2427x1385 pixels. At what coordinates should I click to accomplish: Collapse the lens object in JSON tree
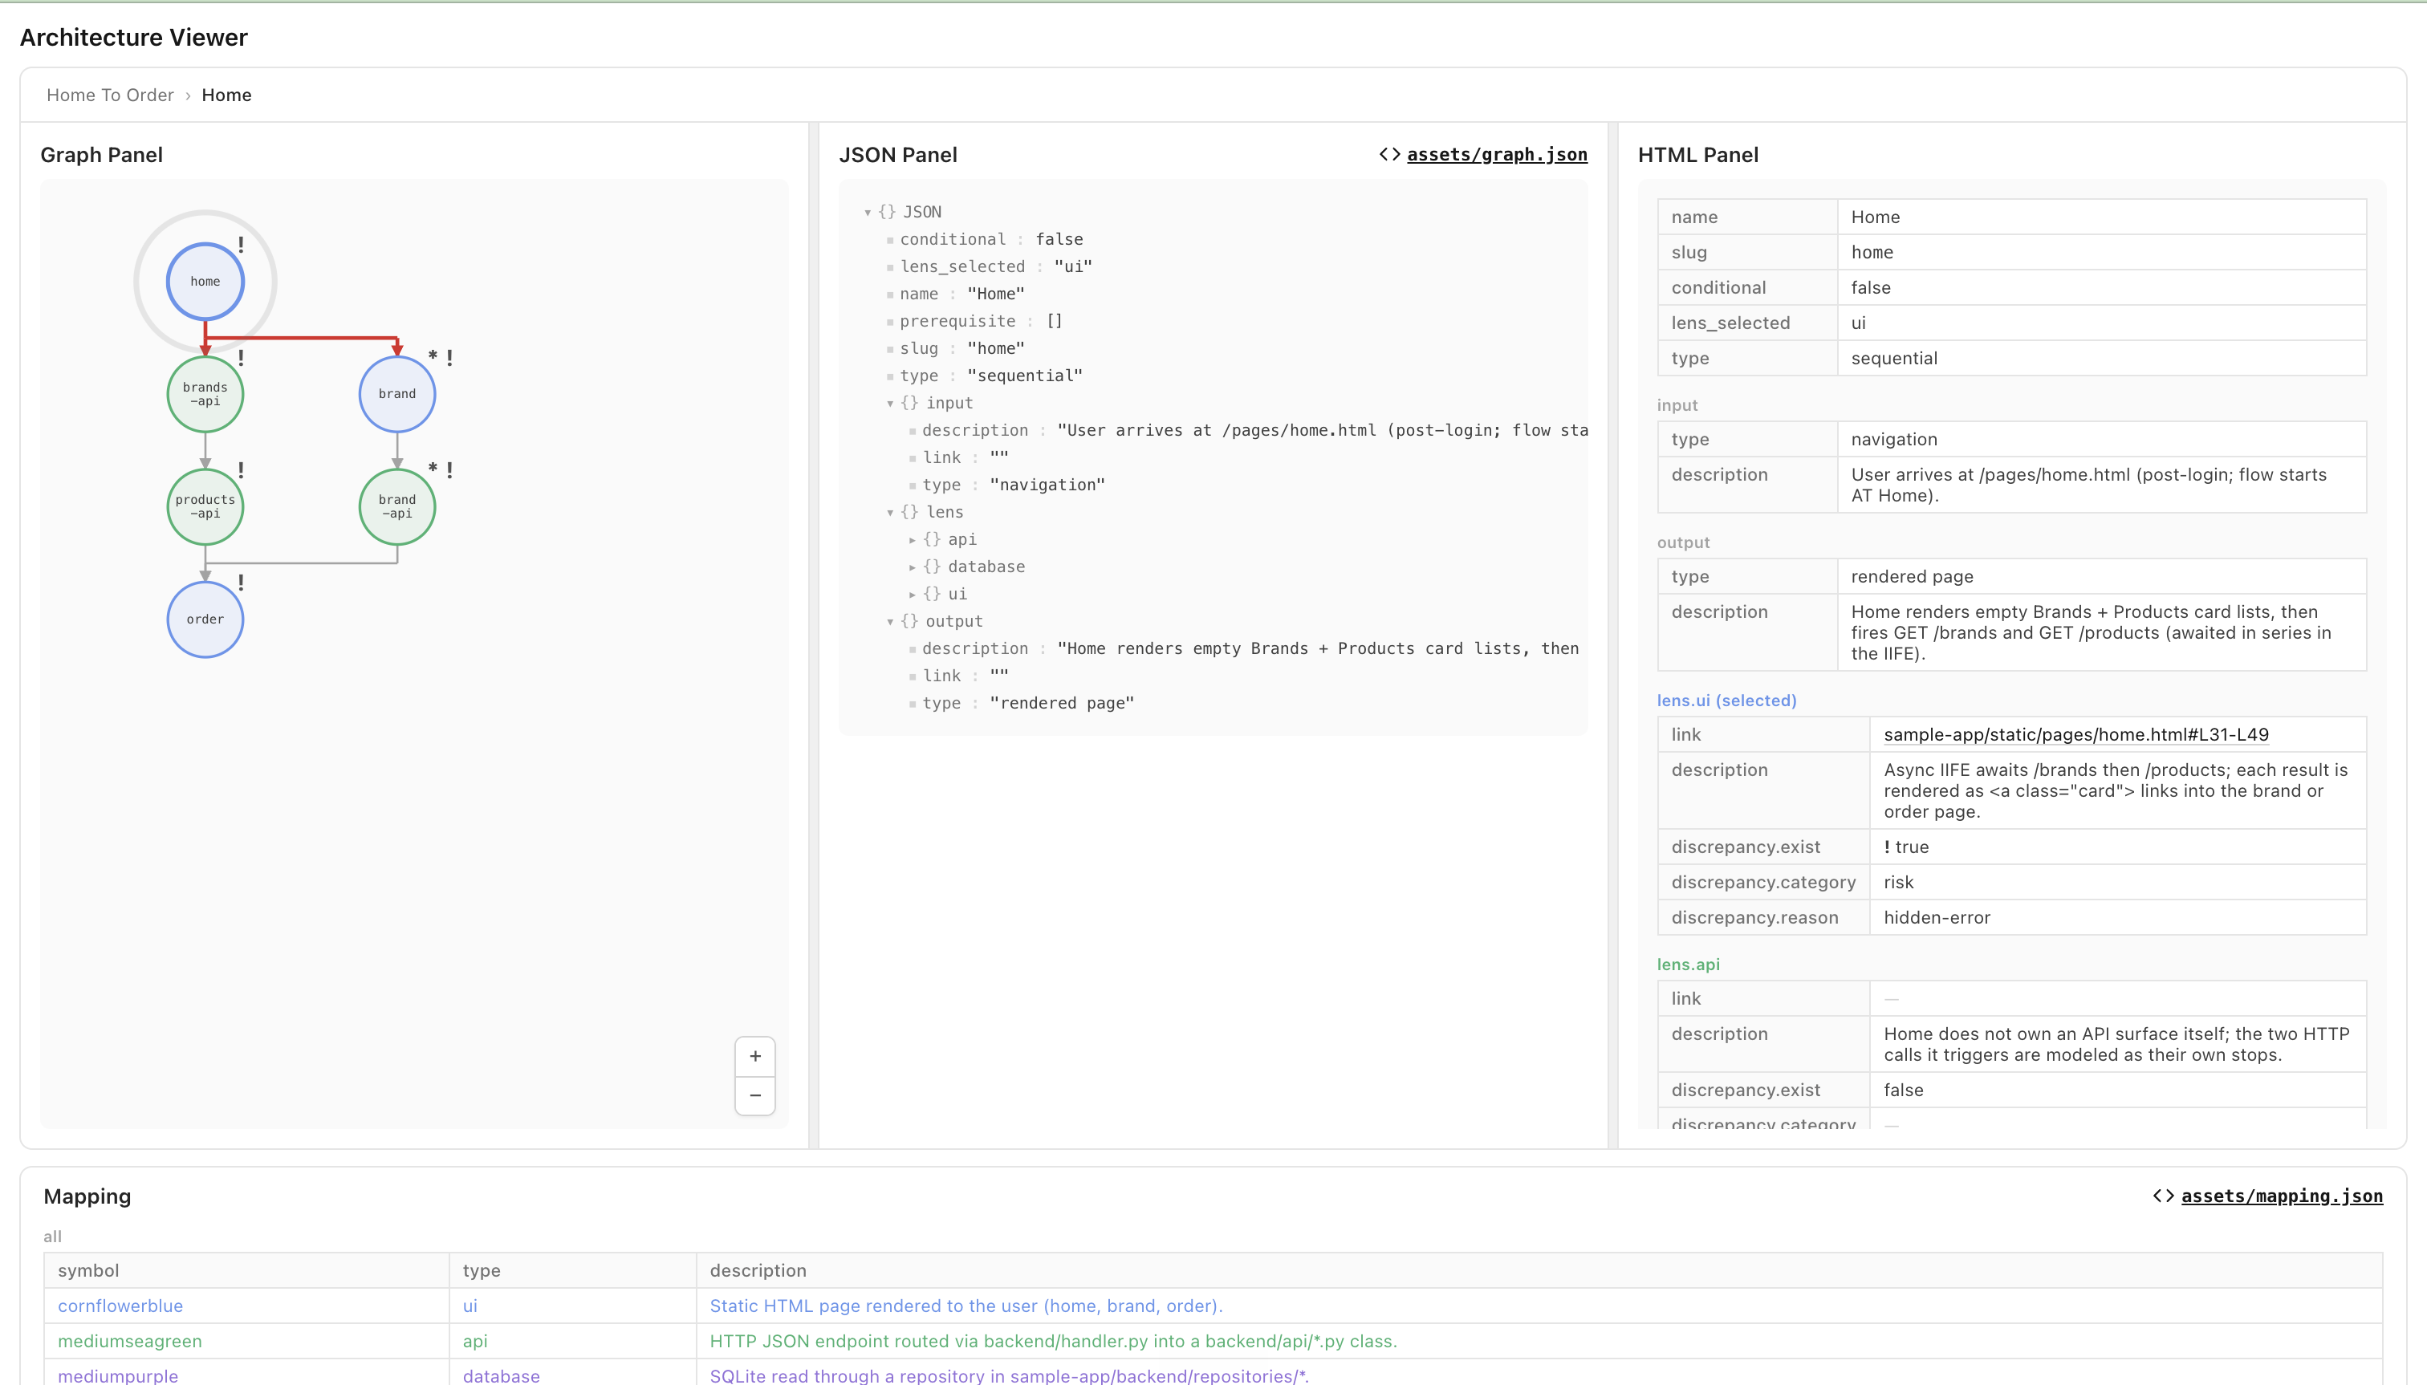click(x=891, y=513)
